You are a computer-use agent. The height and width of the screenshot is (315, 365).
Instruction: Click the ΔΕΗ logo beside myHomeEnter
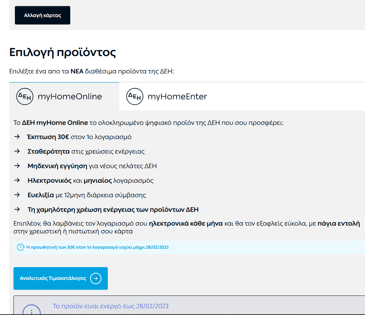[135, 96]
